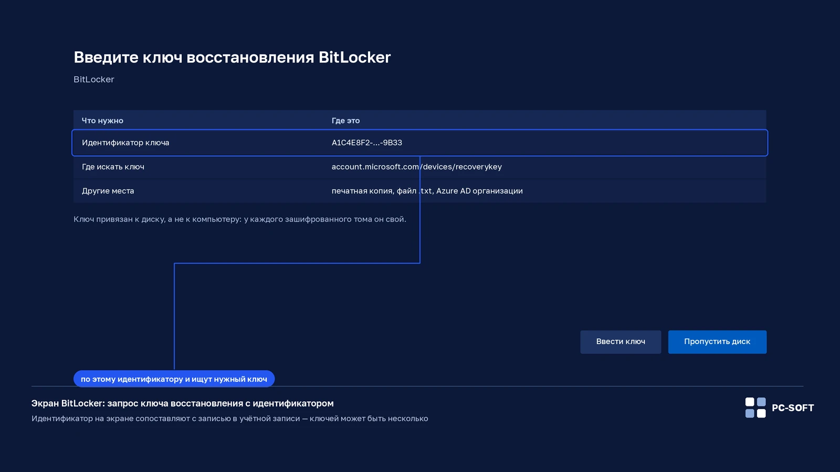Click the 'печатная копия, файл .txt' cell
Screen dimensions: 840x472
point(427,191)
